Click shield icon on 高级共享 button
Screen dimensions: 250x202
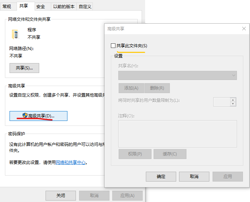pos(25,116)
